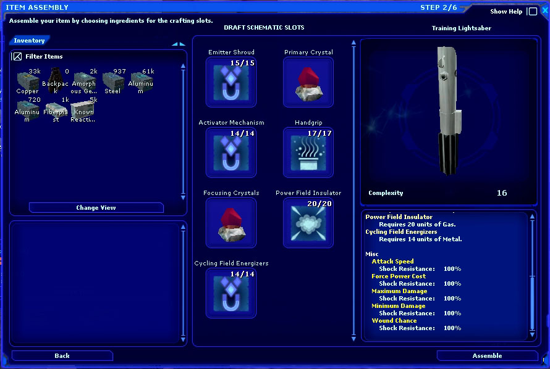Click the Steel resource crate
550x369 pixels.
click(113, 81)
